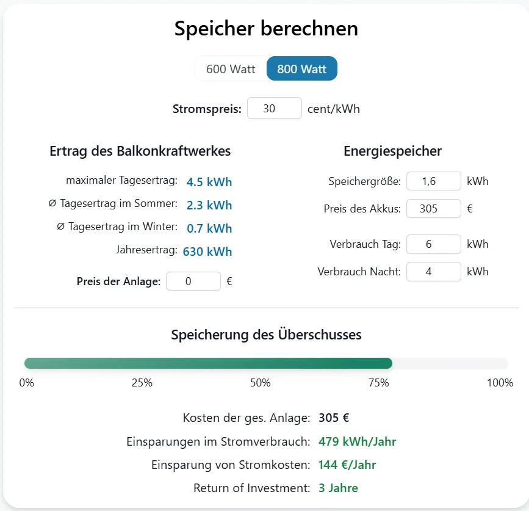
Task: Click the Sommer Tagesertrag value 2.3 kWh
Action: point(209,205)
